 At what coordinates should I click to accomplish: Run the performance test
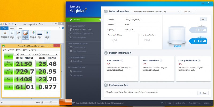point(203,93)
